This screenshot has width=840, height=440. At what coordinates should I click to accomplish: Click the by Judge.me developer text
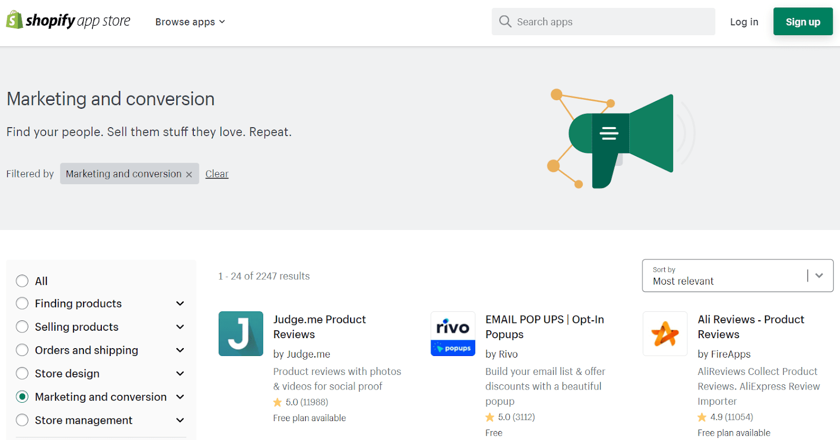point(302,354)
